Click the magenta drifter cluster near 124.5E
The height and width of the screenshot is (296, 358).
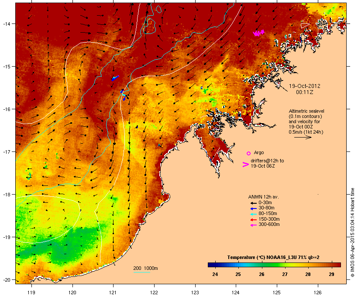tap(259, 33)
